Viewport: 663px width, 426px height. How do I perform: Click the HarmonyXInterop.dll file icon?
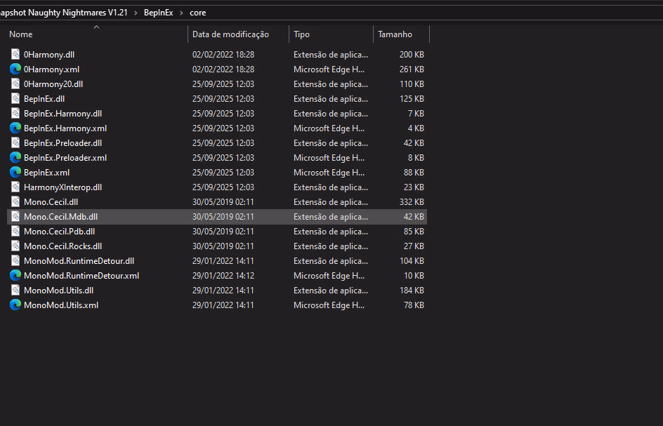coord(15,187)
